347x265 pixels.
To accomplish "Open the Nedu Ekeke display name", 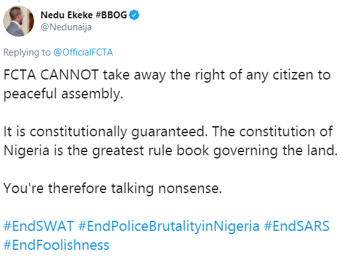I will (x=67, y=15).
